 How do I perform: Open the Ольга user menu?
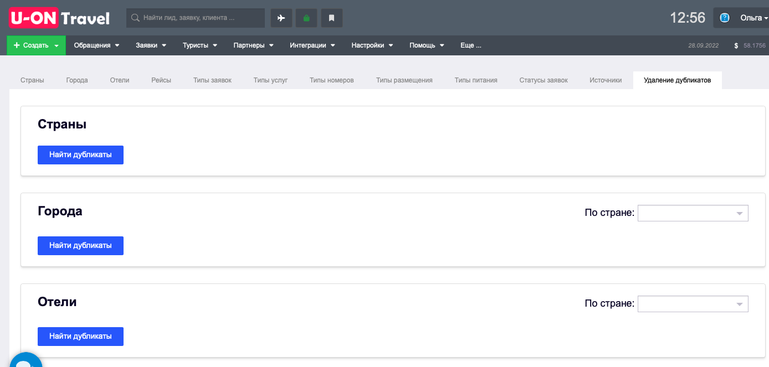754,18
